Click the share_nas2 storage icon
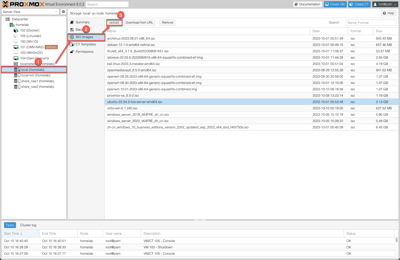Viewport: 400px width, 260px height. click(x=17, y=87)
